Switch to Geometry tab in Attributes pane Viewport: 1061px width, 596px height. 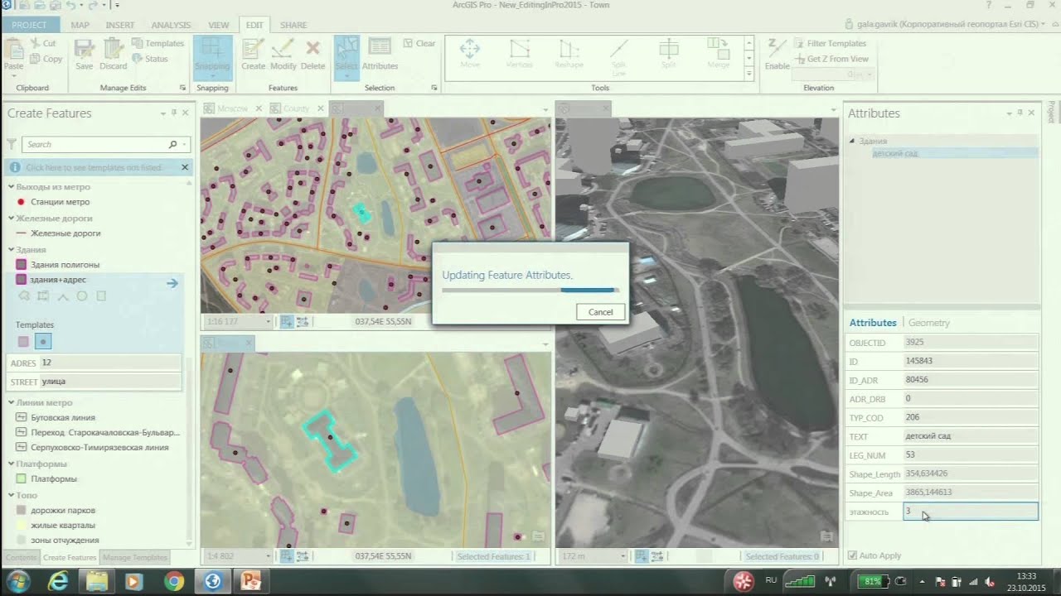pos(928,323)
